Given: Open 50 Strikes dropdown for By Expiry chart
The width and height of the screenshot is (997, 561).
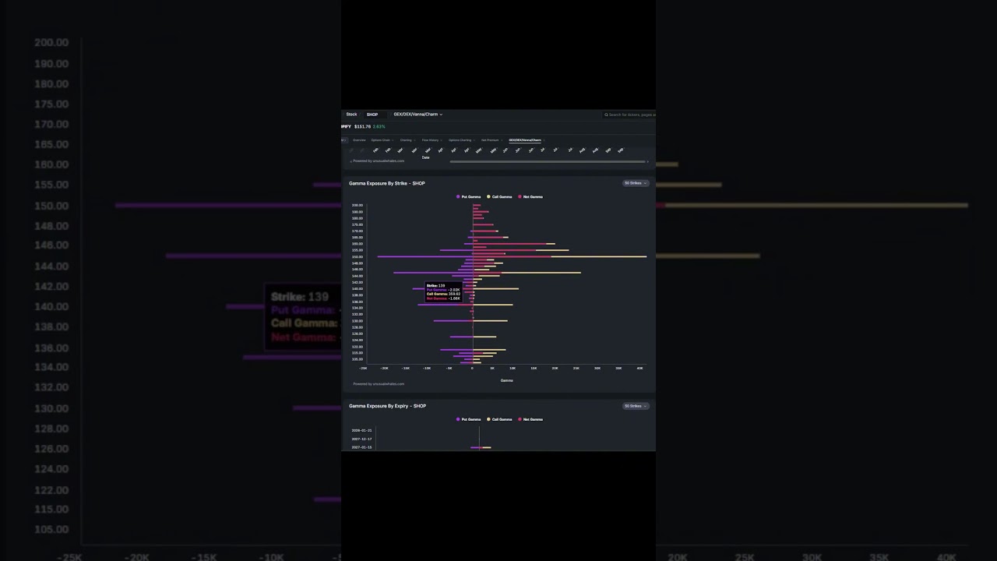Looking at the screenshot, I should point(636,406).
